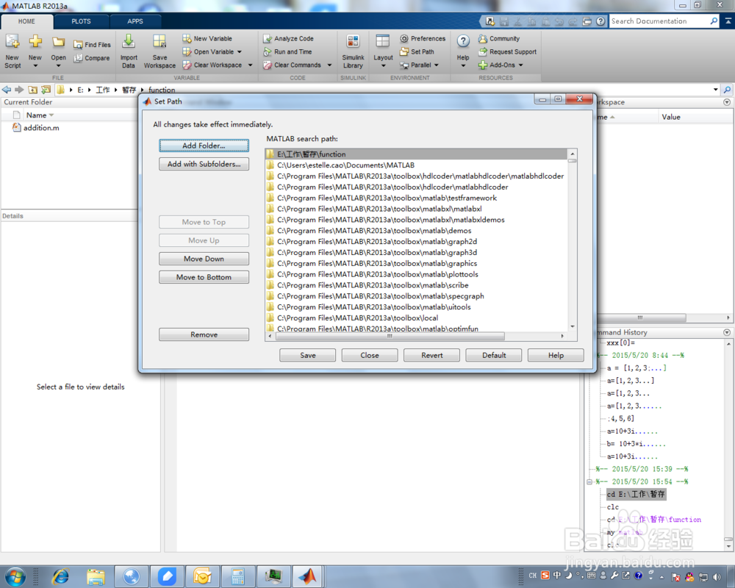Screen dimensions: 735x588
Task: Visit MATLAB Community
Action: click(499, 38)
